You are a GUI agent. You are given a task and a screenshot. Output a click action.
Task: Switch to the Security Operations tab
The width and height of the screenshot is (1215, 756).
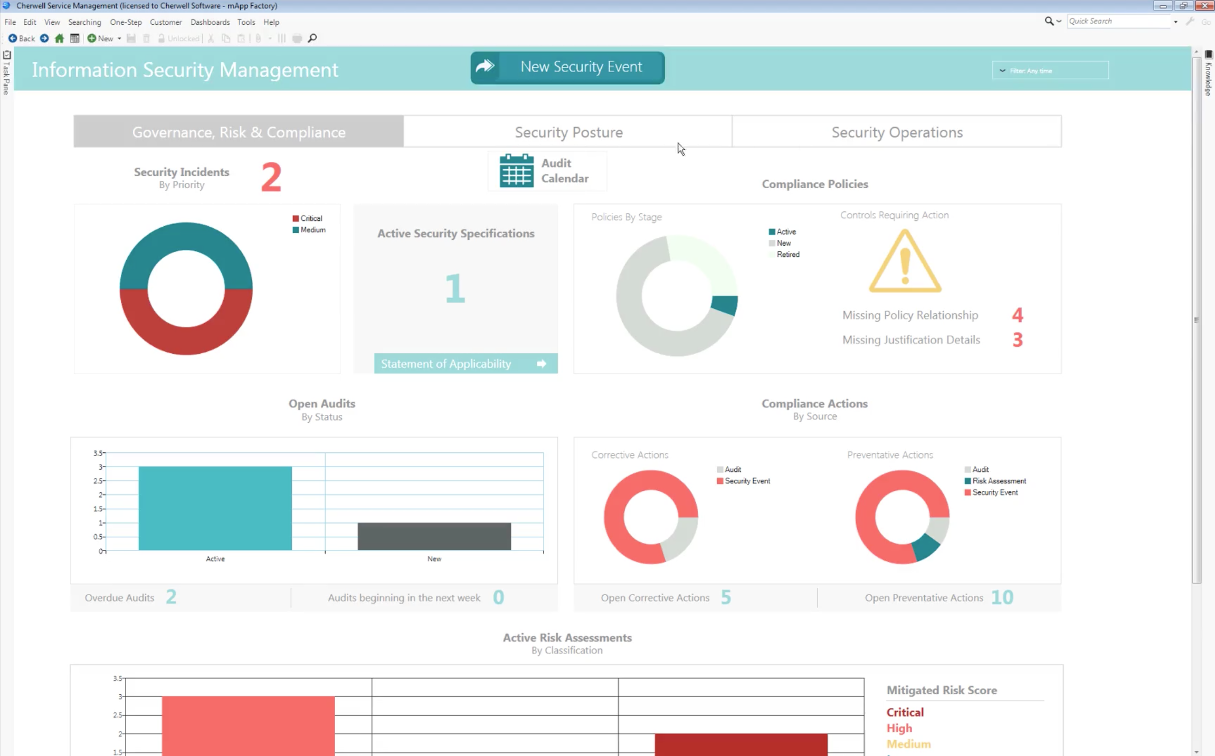(x=897, y=131)
